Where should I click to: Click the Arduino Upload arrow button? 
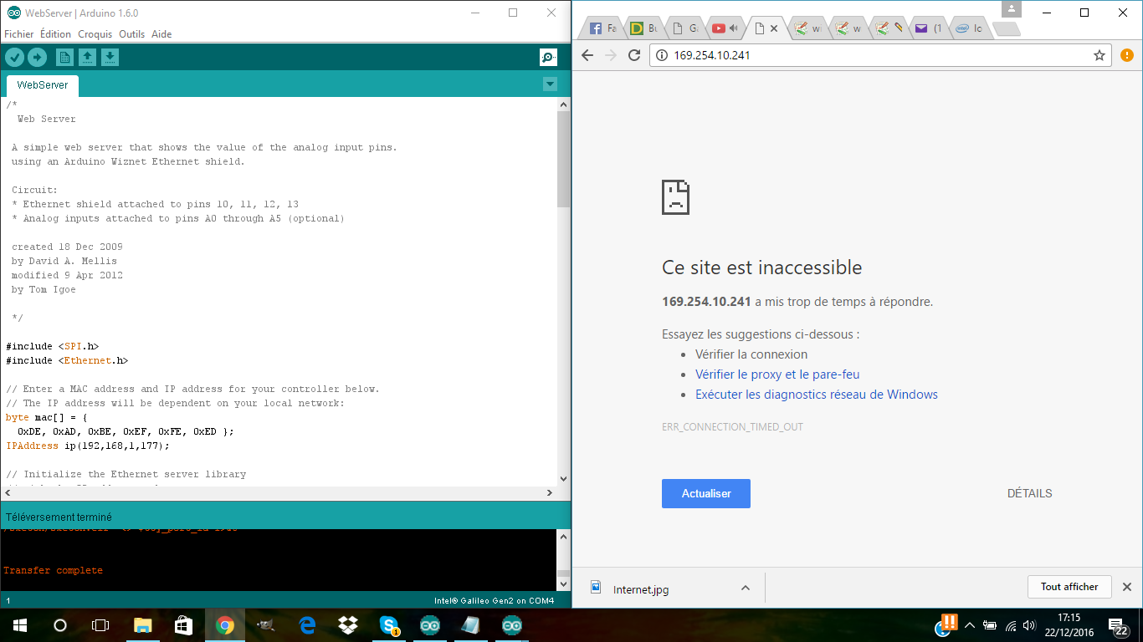[37, 57]
